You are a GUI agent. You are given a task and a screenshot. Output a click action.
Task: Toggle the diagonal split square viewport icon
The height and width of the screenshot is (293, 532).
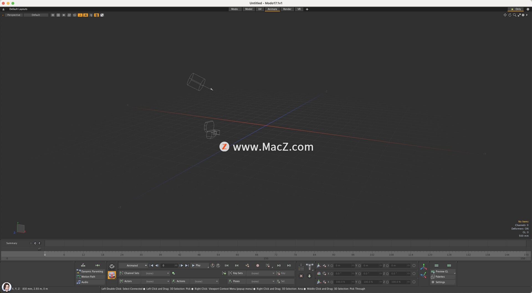click(x=102, y=15)
